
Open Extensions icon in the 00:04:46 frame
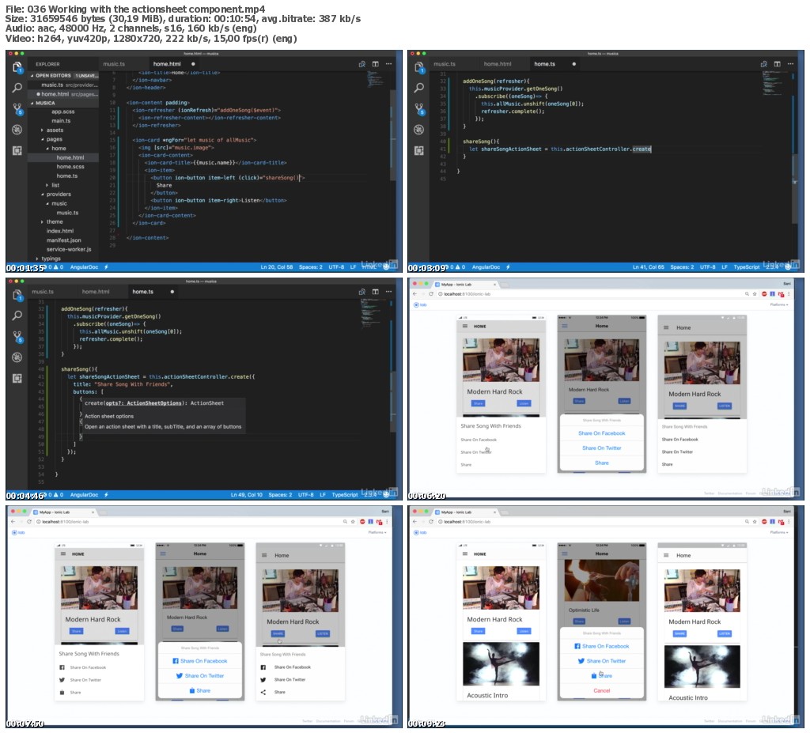[x=17, y=379]
